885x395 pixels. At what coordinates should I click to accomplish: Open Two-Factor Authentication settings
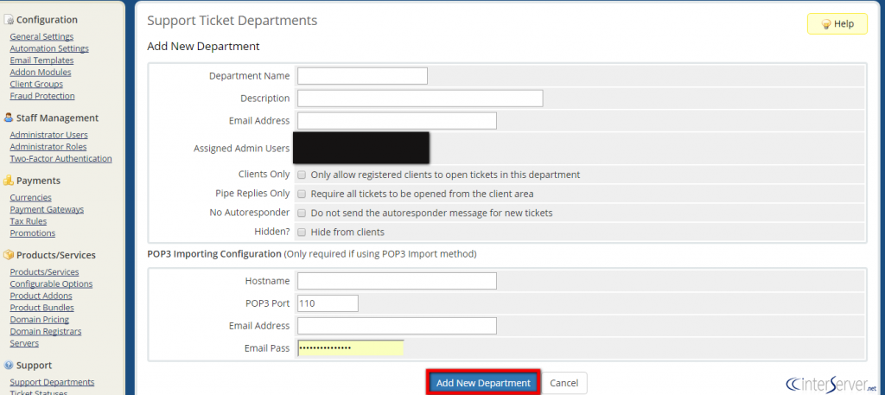[x=61, y=158]
